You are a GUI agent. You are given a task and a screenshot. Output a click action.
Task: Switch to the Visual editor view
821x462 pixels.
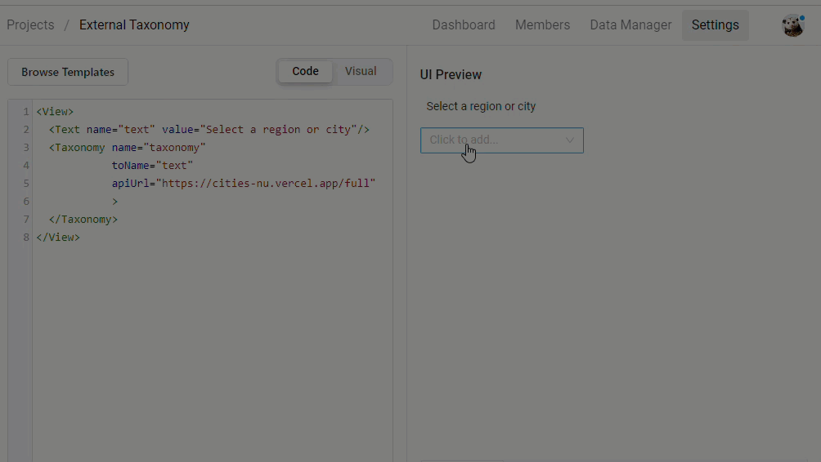click(361, 72)
